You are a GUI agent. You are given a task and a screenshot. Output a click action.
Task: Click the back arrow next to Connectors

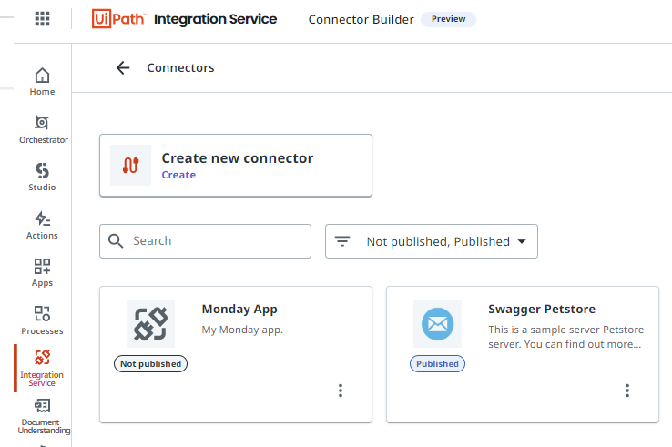click(x=123, y=67)
